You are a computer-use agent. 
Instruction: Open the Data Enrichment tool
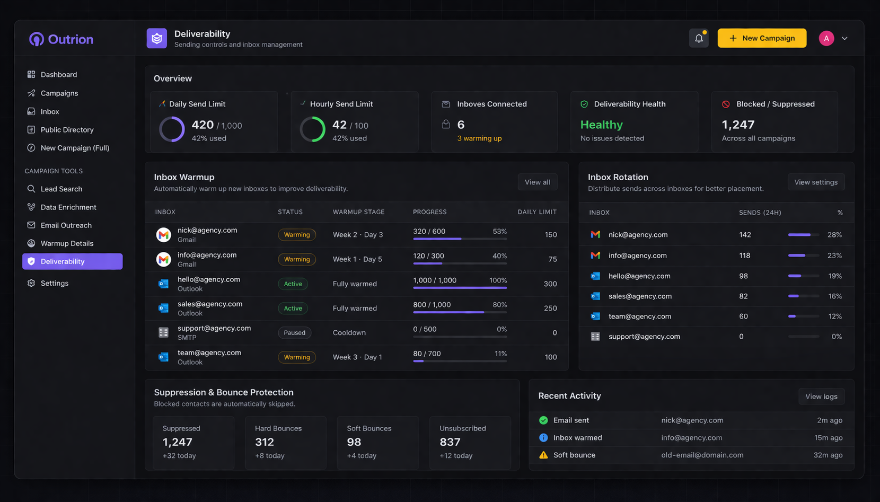click(68, 207)
